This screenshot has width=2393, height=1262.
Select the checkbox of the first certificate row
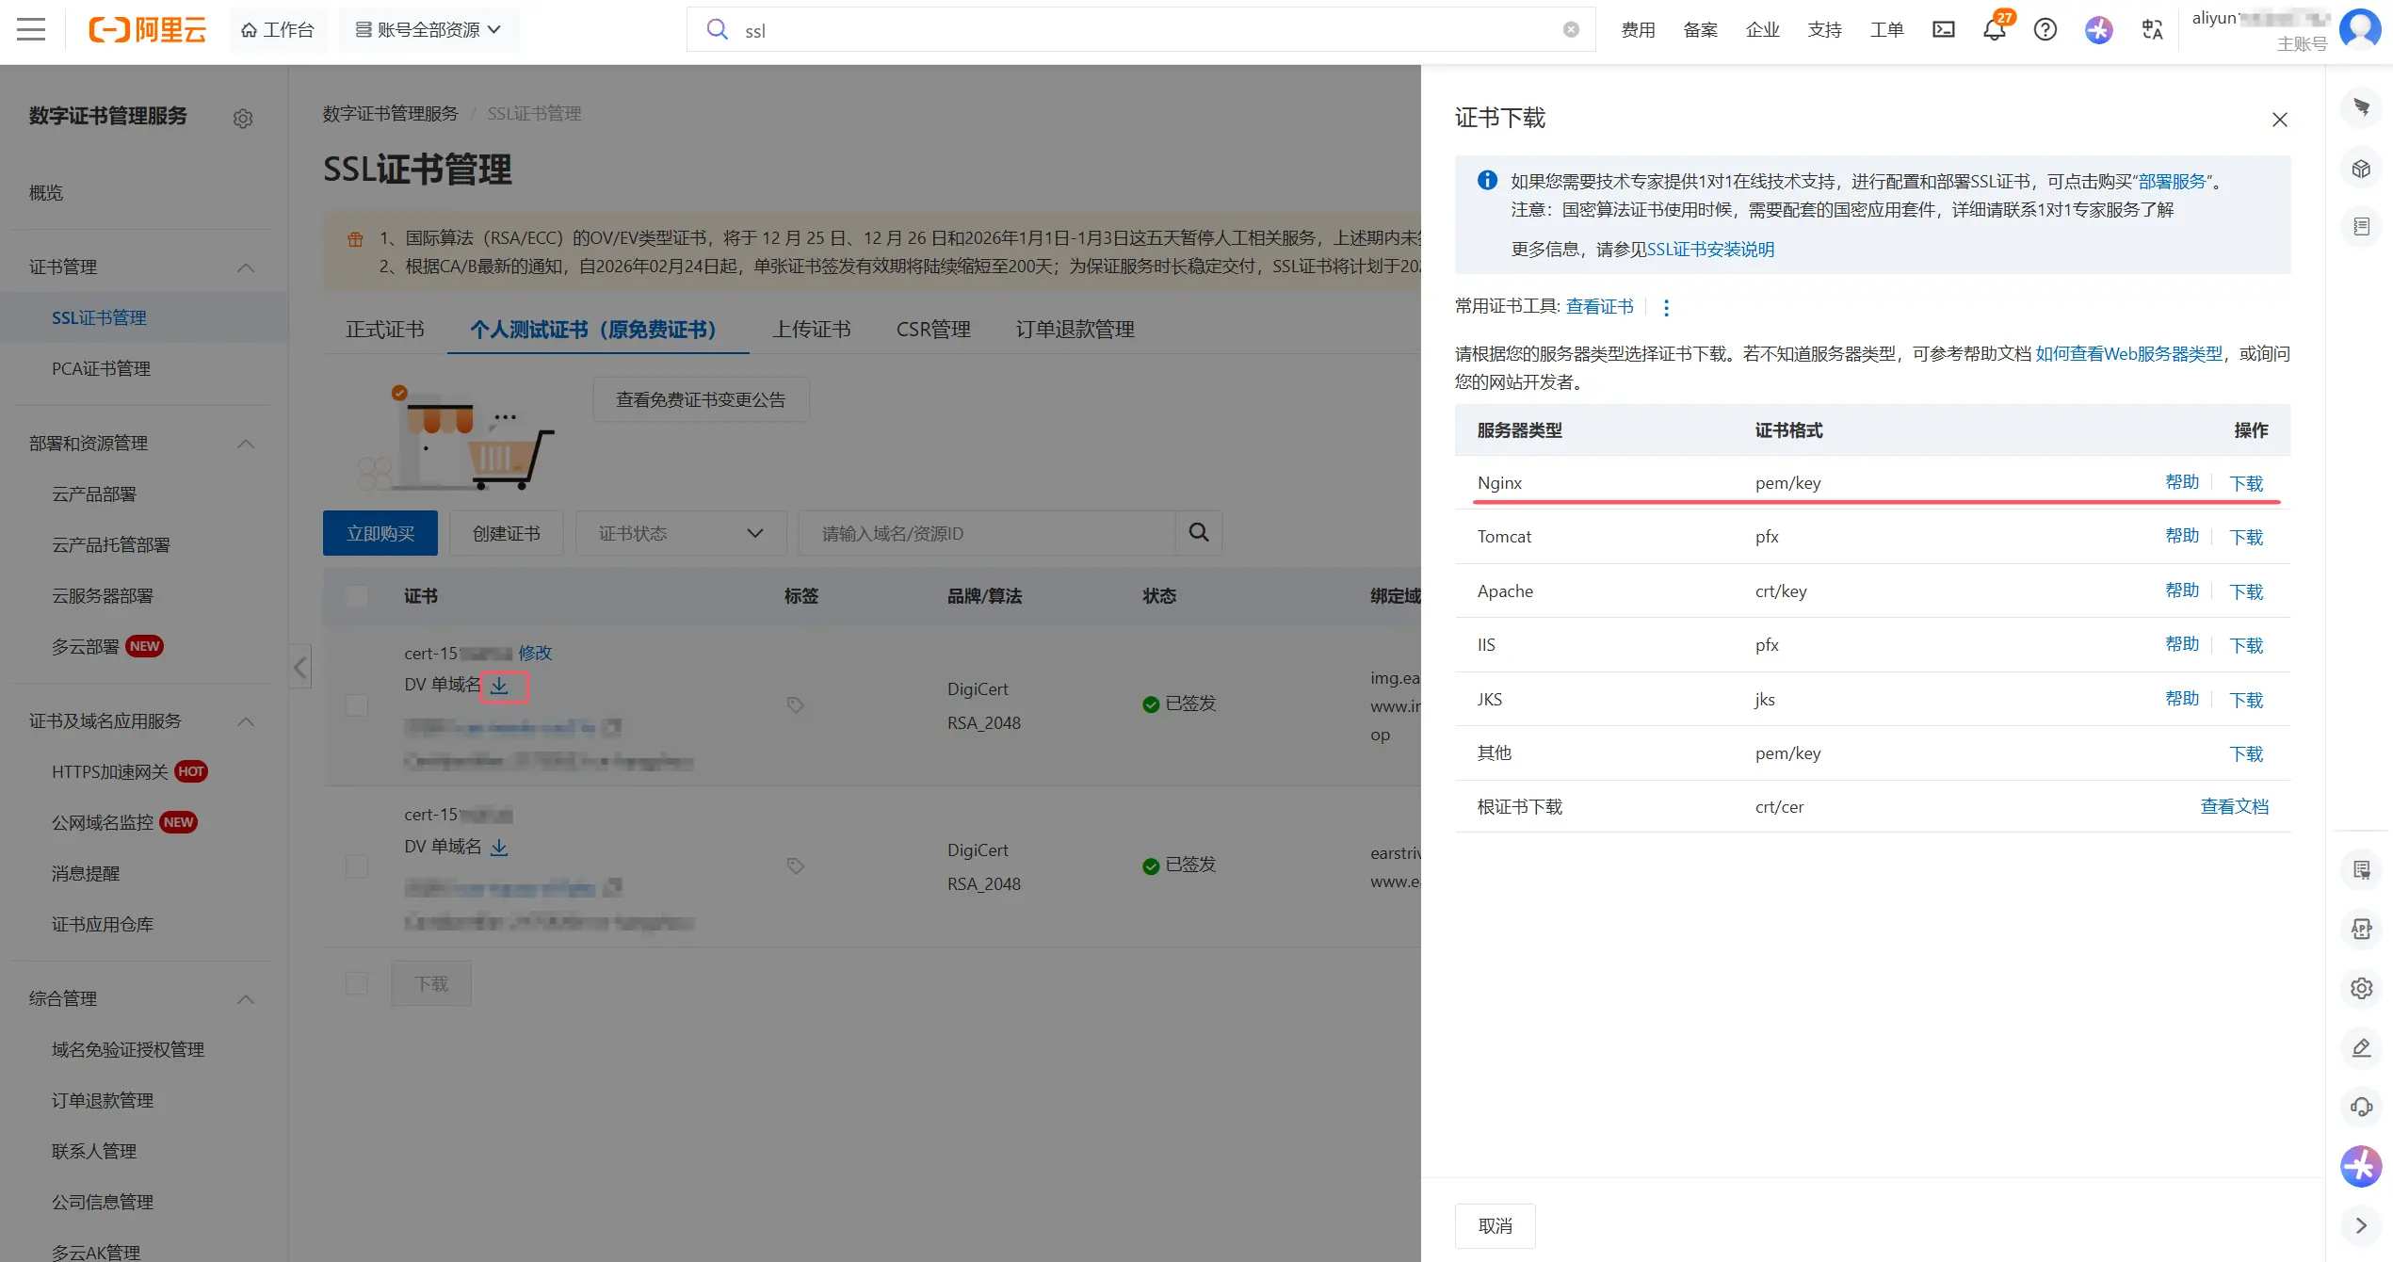pyautogui.click(x=357, y=704)
